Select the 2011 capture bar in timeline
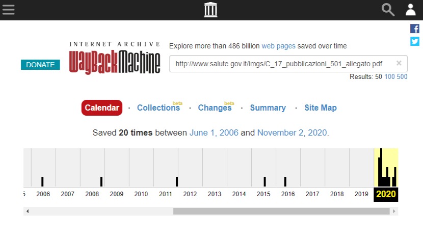 click(177, 181)
